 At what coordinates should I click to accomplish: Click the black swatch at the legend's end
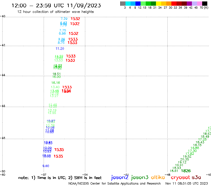[204, 3]
